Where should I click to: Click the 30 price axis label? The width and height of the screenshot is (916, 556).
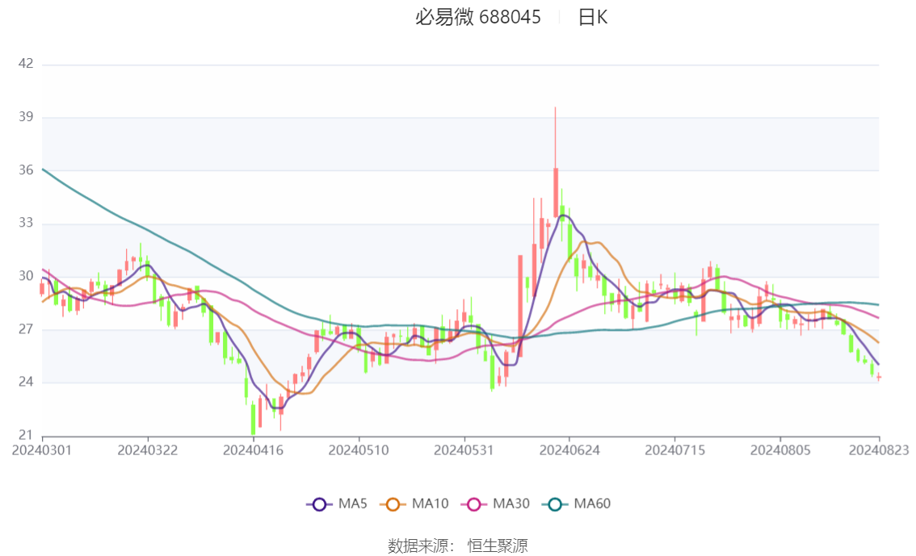(x=26, y=276)
